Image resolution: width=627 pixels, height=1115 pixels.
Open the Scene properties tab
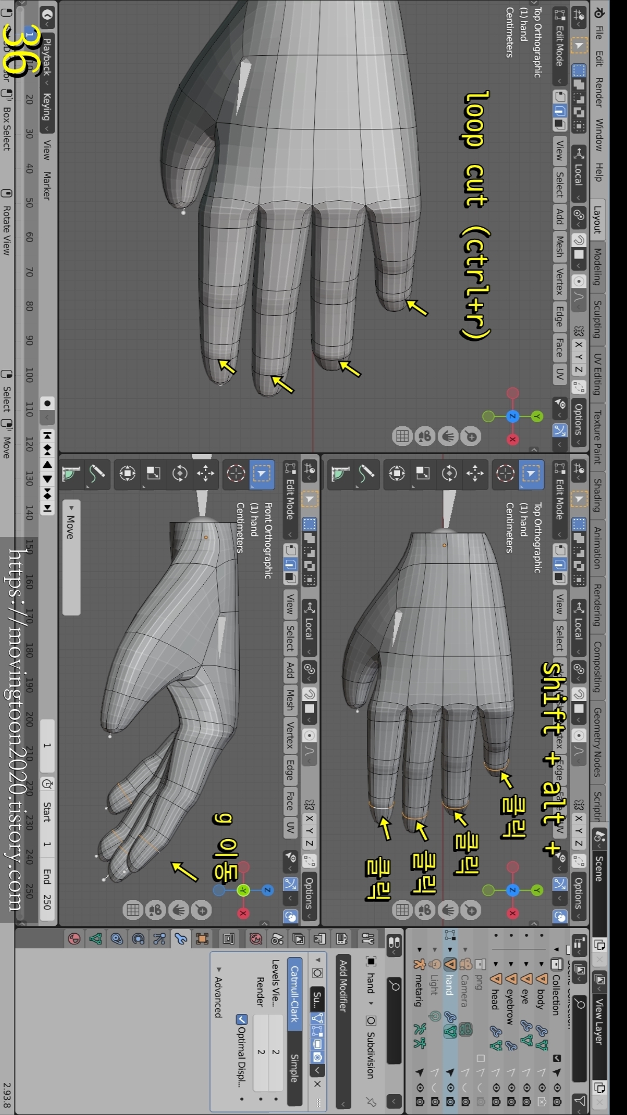[278, 939]
